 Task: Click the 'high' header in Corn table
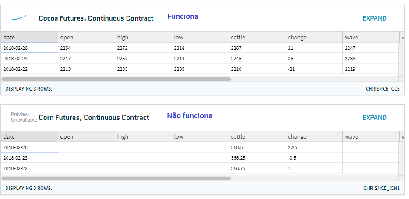pyautogui.click(x=143, y=137)
